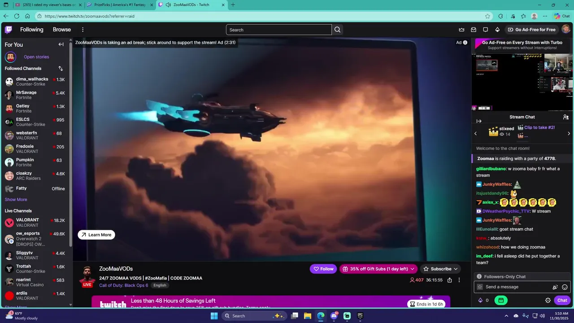Show More followed channels
574x323 pixels.
point(16,200)
